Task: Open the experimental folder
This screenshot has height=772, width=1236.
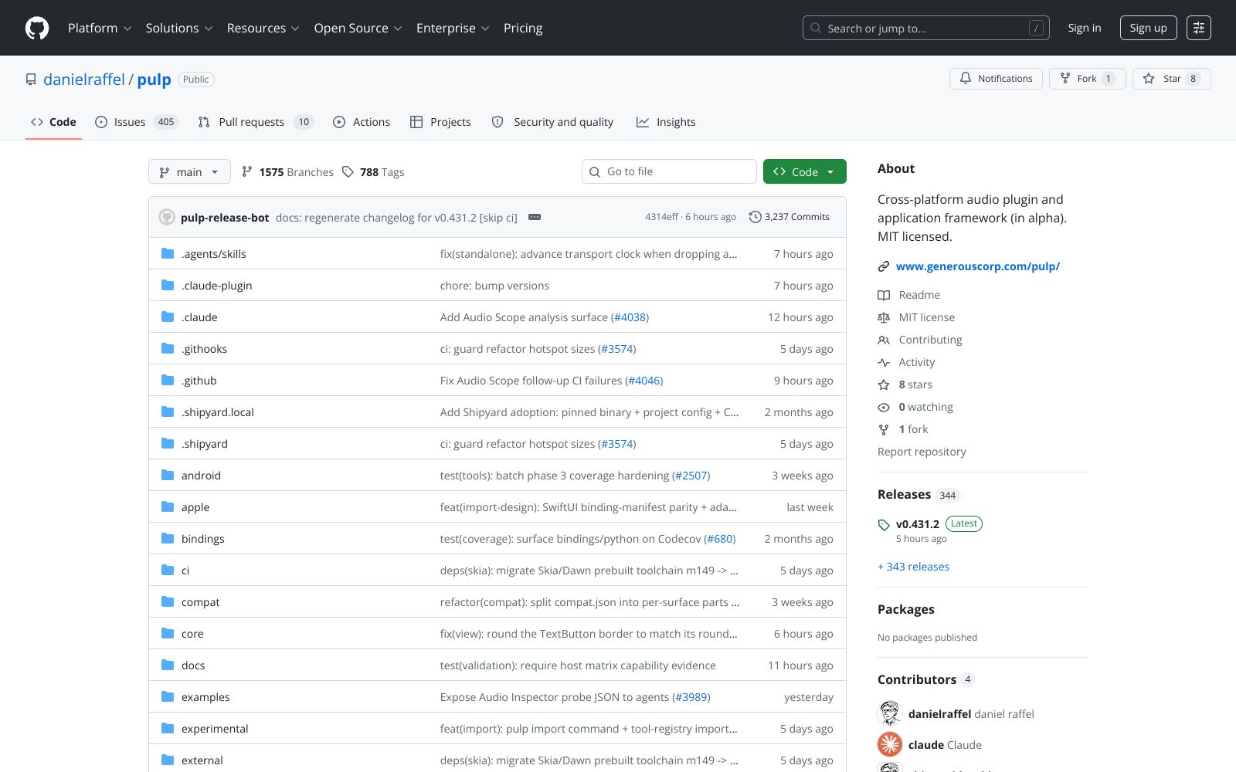Action: (x=215, y=729)
